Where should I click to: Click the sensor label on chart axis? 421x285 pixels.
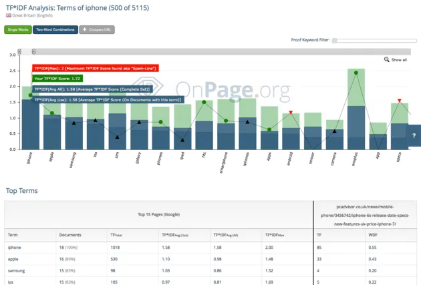point(311,158)
